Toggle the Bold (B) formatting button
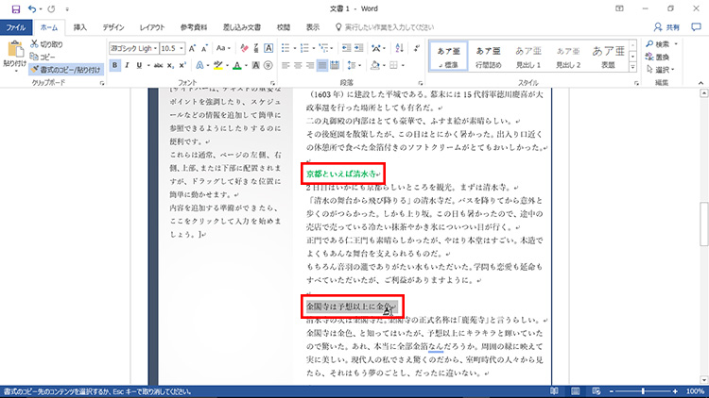 114,65
